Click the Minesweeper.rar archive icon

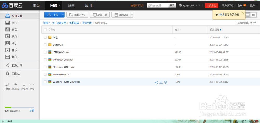tap(50, 75)
